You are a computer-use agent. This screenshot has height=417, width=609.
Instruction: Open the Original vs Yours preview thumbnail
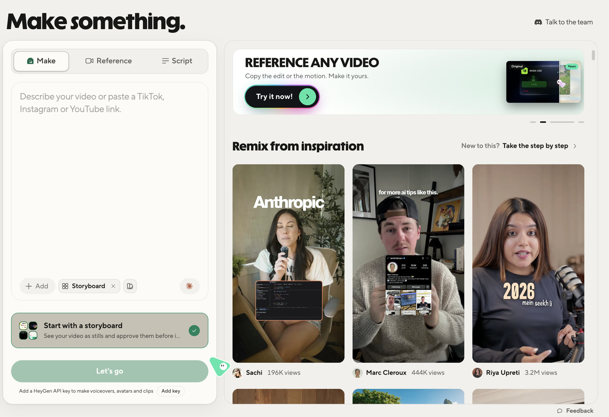(543, 82)
